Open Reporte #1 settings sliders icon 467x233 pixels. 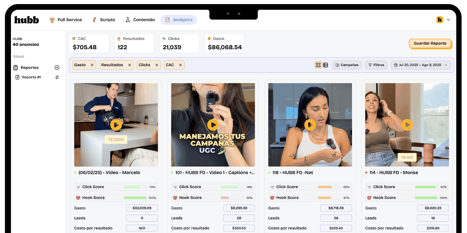(57, 77)
